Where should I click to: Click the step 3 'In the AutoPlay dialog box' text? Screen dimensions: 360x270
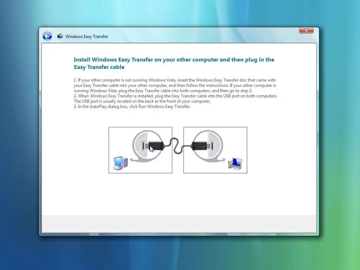coord(132,107)
